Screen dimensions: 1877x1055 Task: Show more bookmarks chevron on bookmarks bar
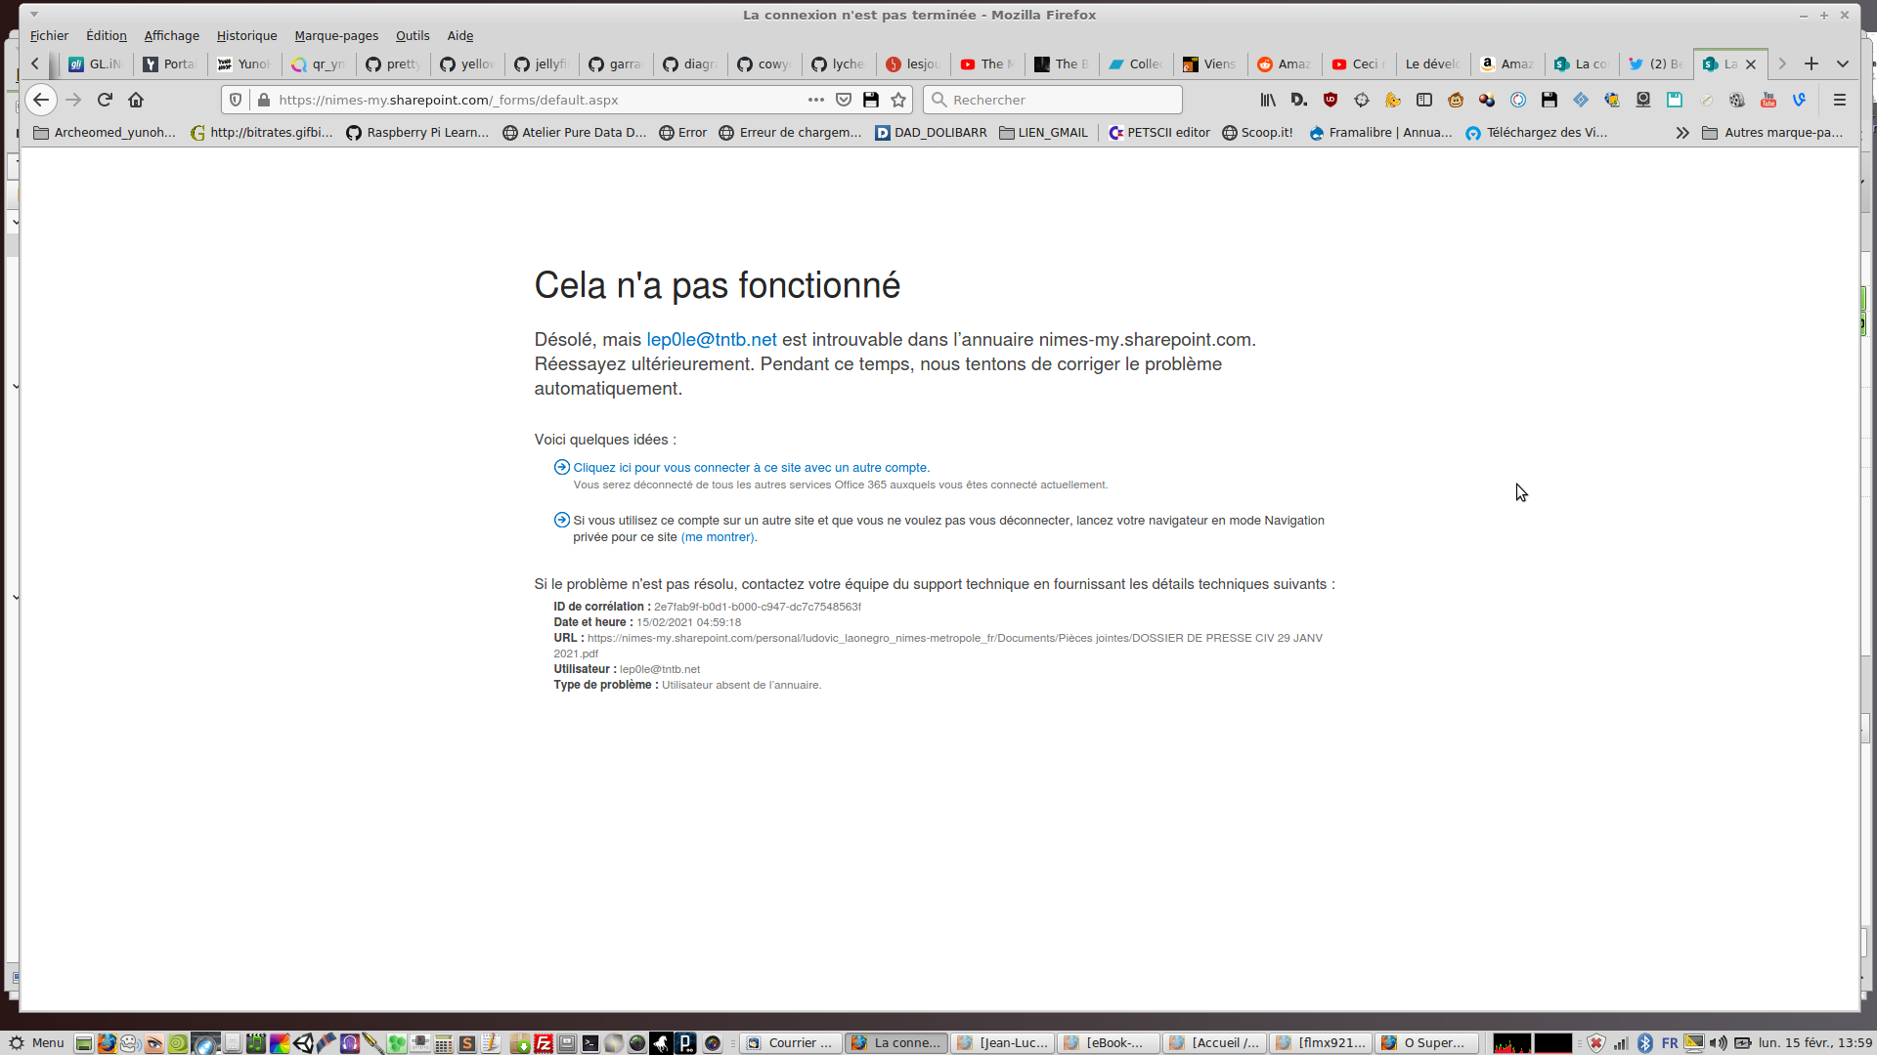click(1681, 133)
